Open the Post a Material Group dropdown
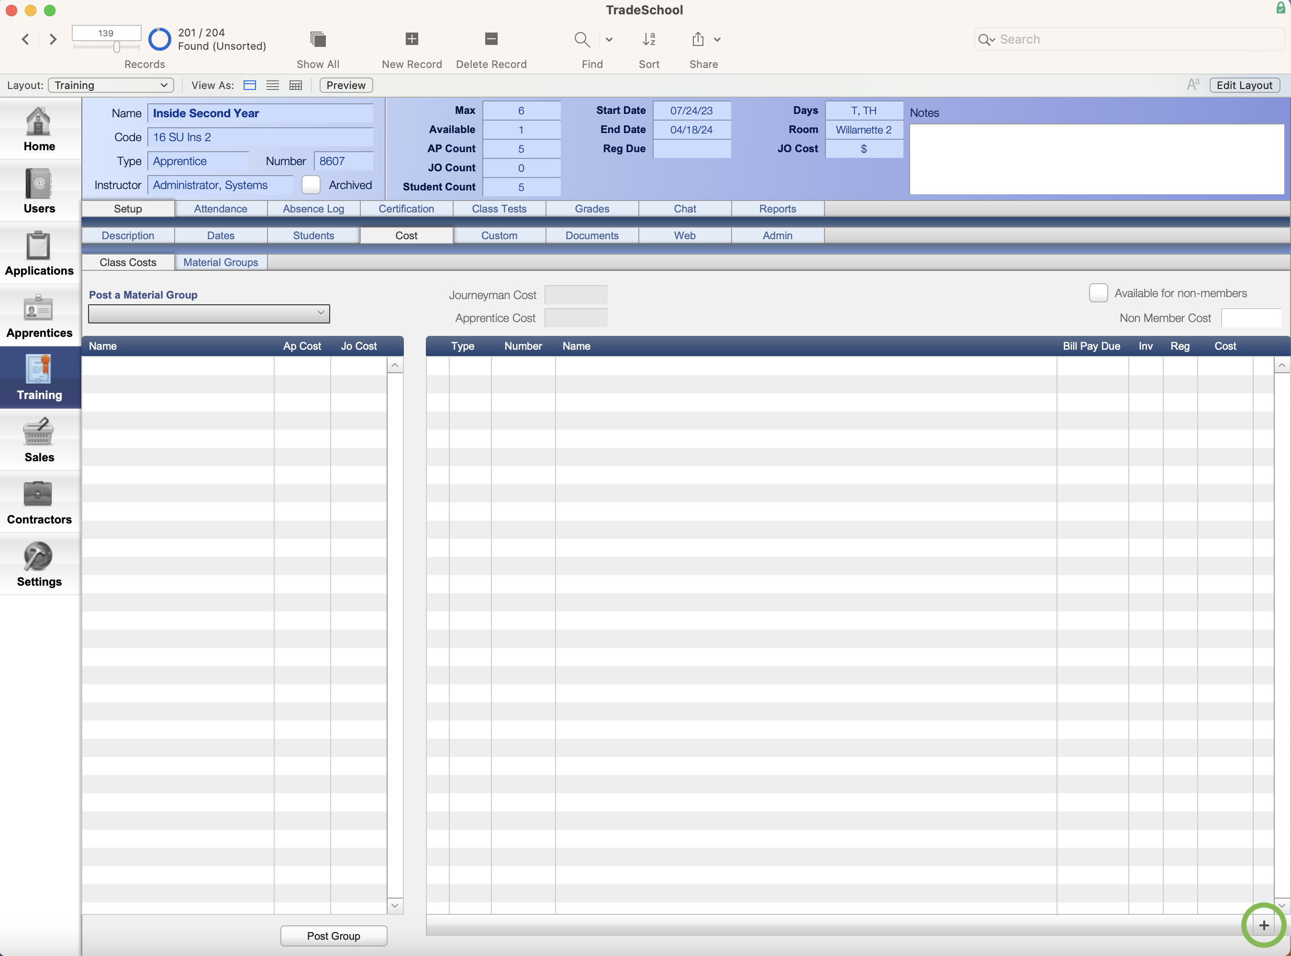This screenshot has width=1291, height=956. click(x=208, y=312)
